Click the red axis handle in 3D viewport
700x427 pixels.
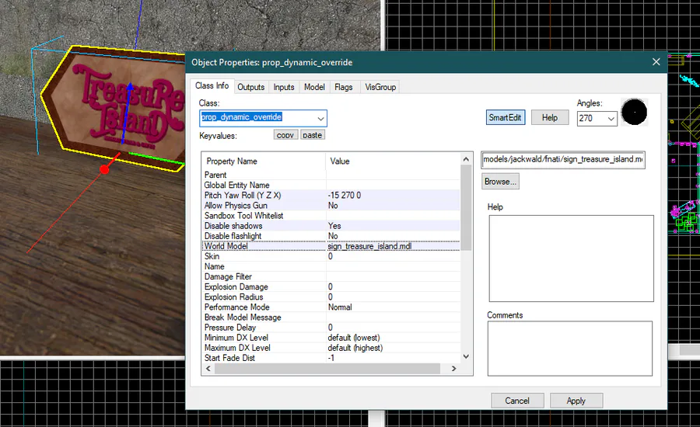click(x=104, y=169)
